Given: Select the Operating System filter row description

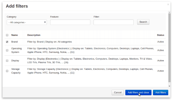Looking at the screenshot, I should pyautogui.click(x=90, y=50).
